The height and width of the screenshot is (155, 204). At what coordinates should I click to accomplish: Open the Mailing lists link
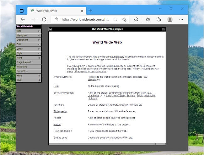pyautogui.click(x=124, y=69)
